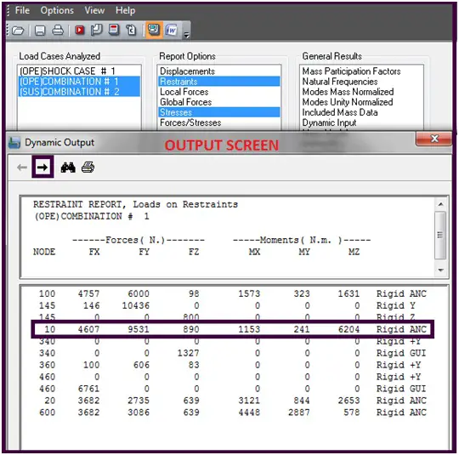Click the red-topped report window icon
The width and height of the screenshot is (459, 455).
point(114,30)
